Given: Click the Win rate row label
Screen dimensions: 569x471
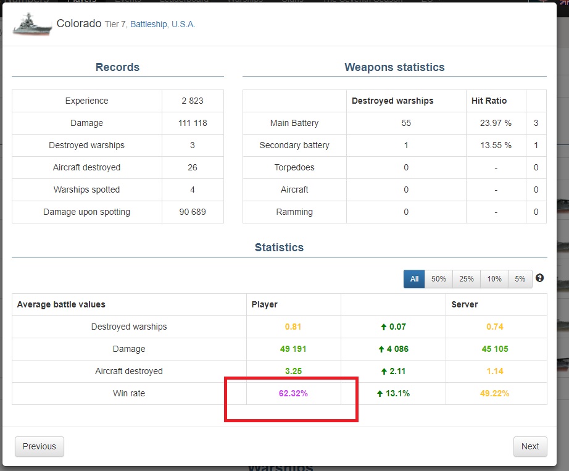Looking at the screenshot, I should coord(129,393).
